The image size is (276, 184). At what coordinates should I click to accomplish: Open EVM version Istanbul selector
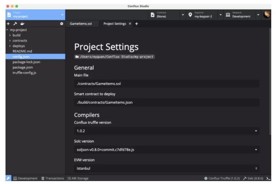tap(167, 168)
